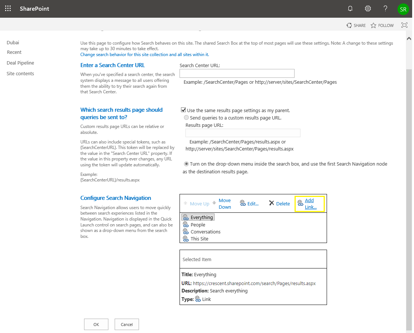Viewport: 414px width, 333px height.
Task: Enter focus mode with the full-screen icon
Action: click(404, 25)
